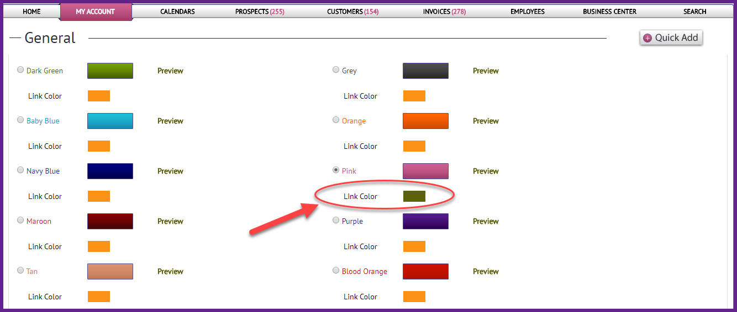Open Link Color swatch under Orange
737x312 pixels.
[x=414, y=146]
